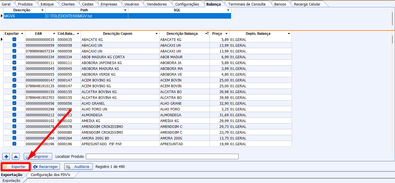395x183 pixels.
Task: Open the Path column filter dropdown
Action: coord(125,10)
